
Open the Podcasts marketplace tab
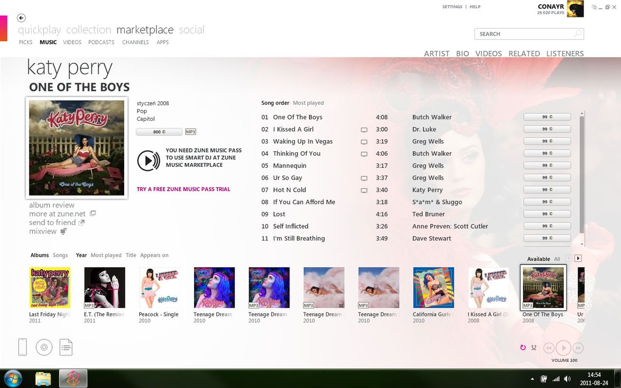tap(101, 42)
